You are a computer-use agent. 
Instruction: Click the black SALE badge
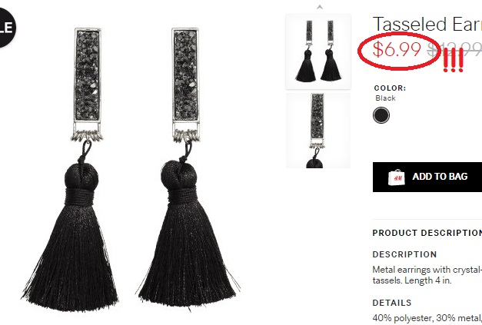coord(5,28)
